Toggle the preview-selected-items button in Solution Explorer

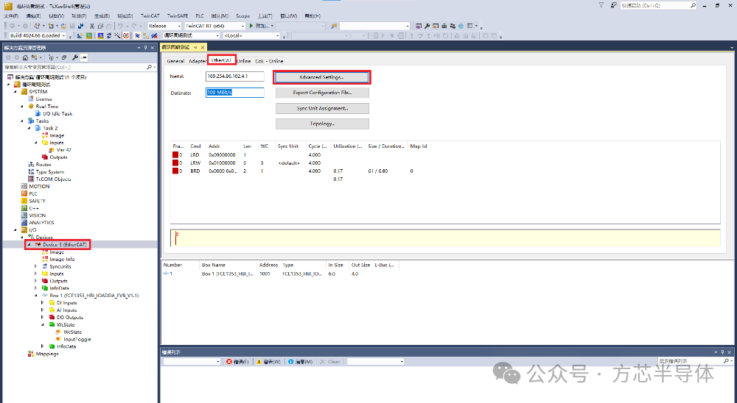pos(84,57)
